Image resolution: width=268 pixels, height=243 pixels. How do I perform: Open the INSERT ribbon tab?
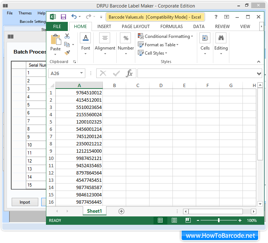(x=104, y=27)
